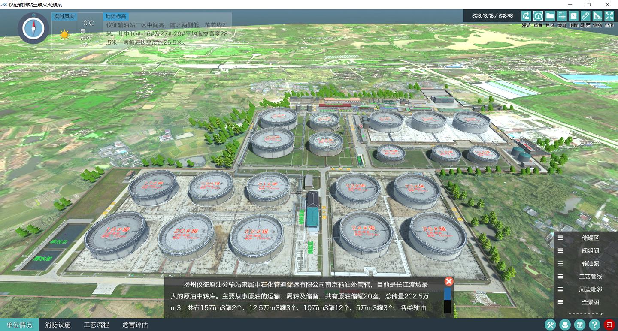Click the blue description scrollbar thumb
618x331 pixels.
[448, 294]
